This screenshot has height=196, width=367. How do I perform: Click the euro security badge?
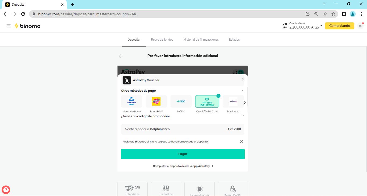(199, 189)
